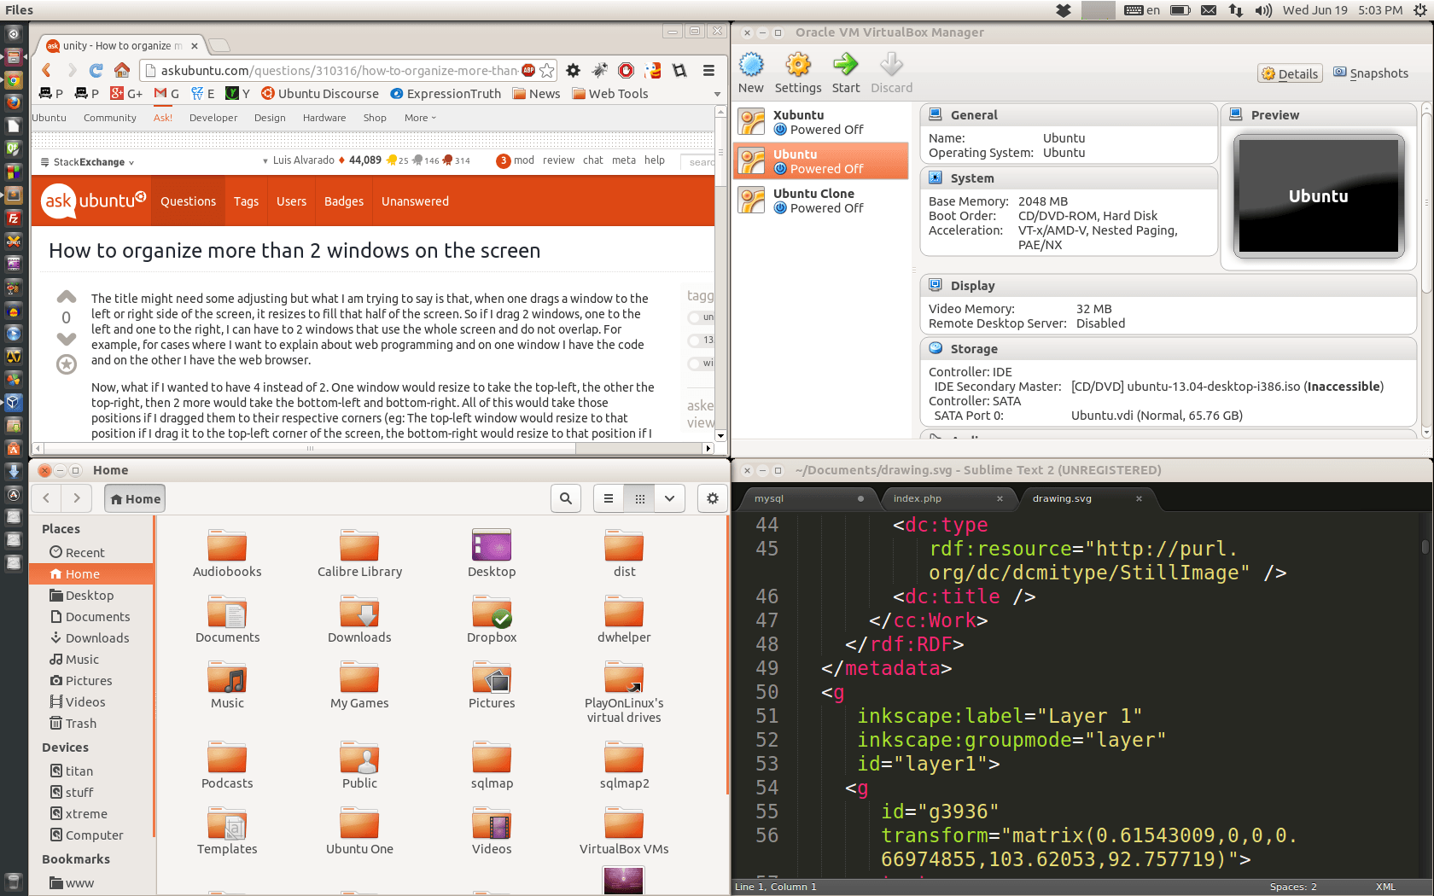This screenshot has width=1434, height=896.
Task: Click the Ubuntu VM preview thumbnail
Action: coord(1319,195)
